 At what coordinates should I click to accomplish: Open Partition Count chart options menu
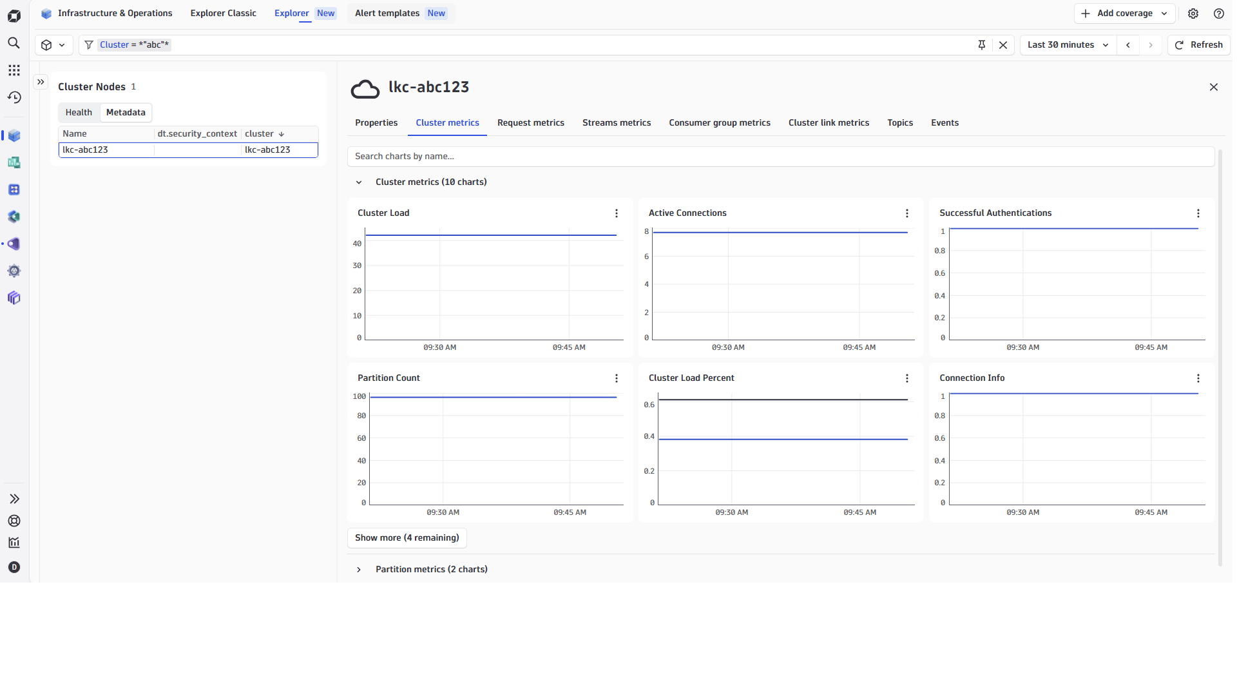pos(617,378)
